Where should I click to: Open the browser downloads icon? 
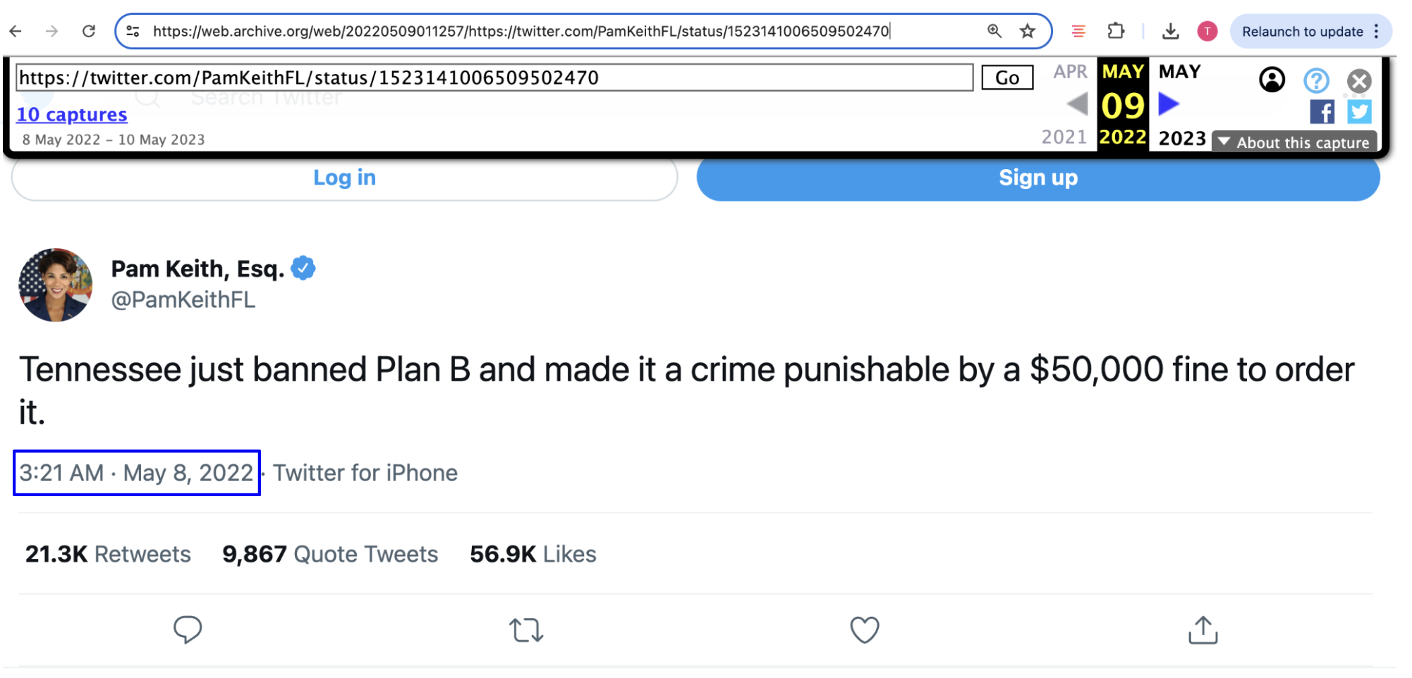click(x=1170, y=31)
